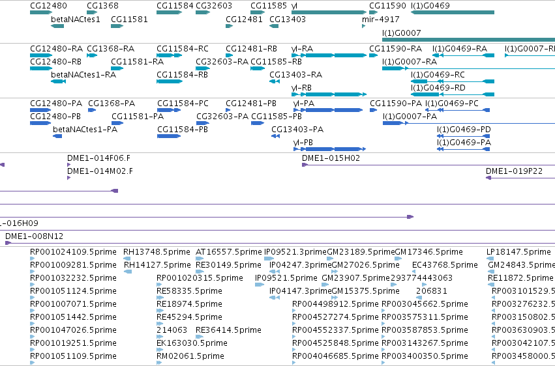Select transcript CG11584-RB

[x=169, y=81]
